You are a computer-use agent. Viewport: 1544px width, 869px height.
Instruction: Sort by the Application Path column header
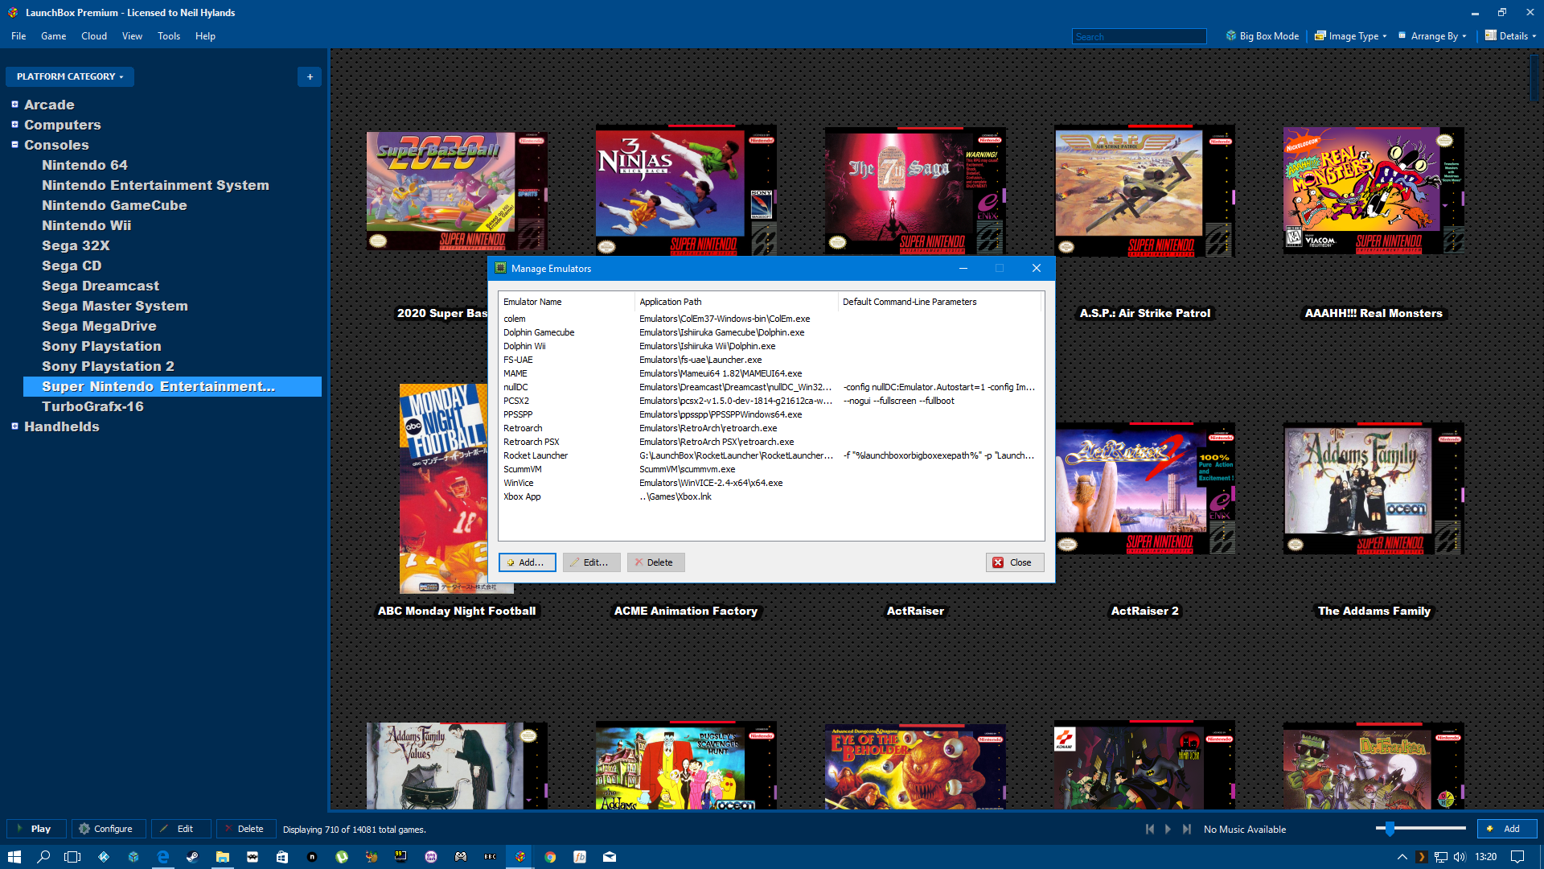click(x=736, y=302)
